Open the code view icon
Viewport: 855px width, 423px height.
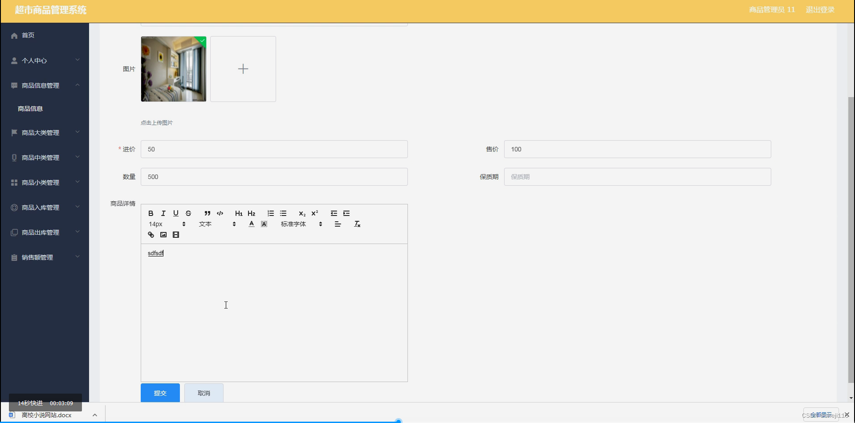pyautogui.click(x=220, y=213)
